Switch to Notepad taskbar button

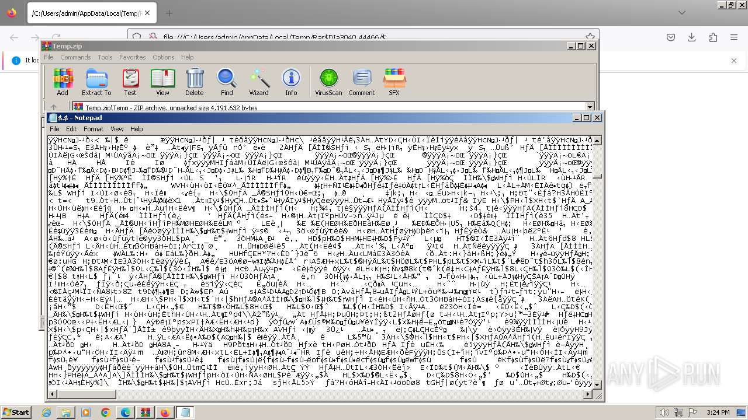pyautogui.click(x=185, y=412)
